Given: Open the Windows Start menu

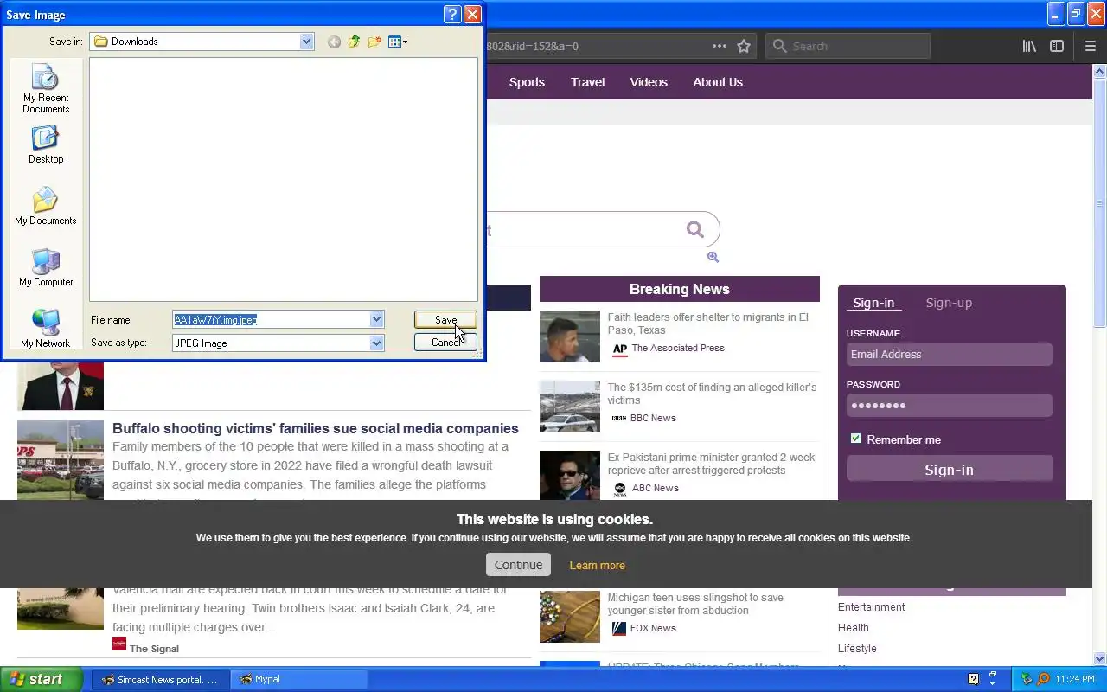Looking at the screenshot, I should [42, 679].
